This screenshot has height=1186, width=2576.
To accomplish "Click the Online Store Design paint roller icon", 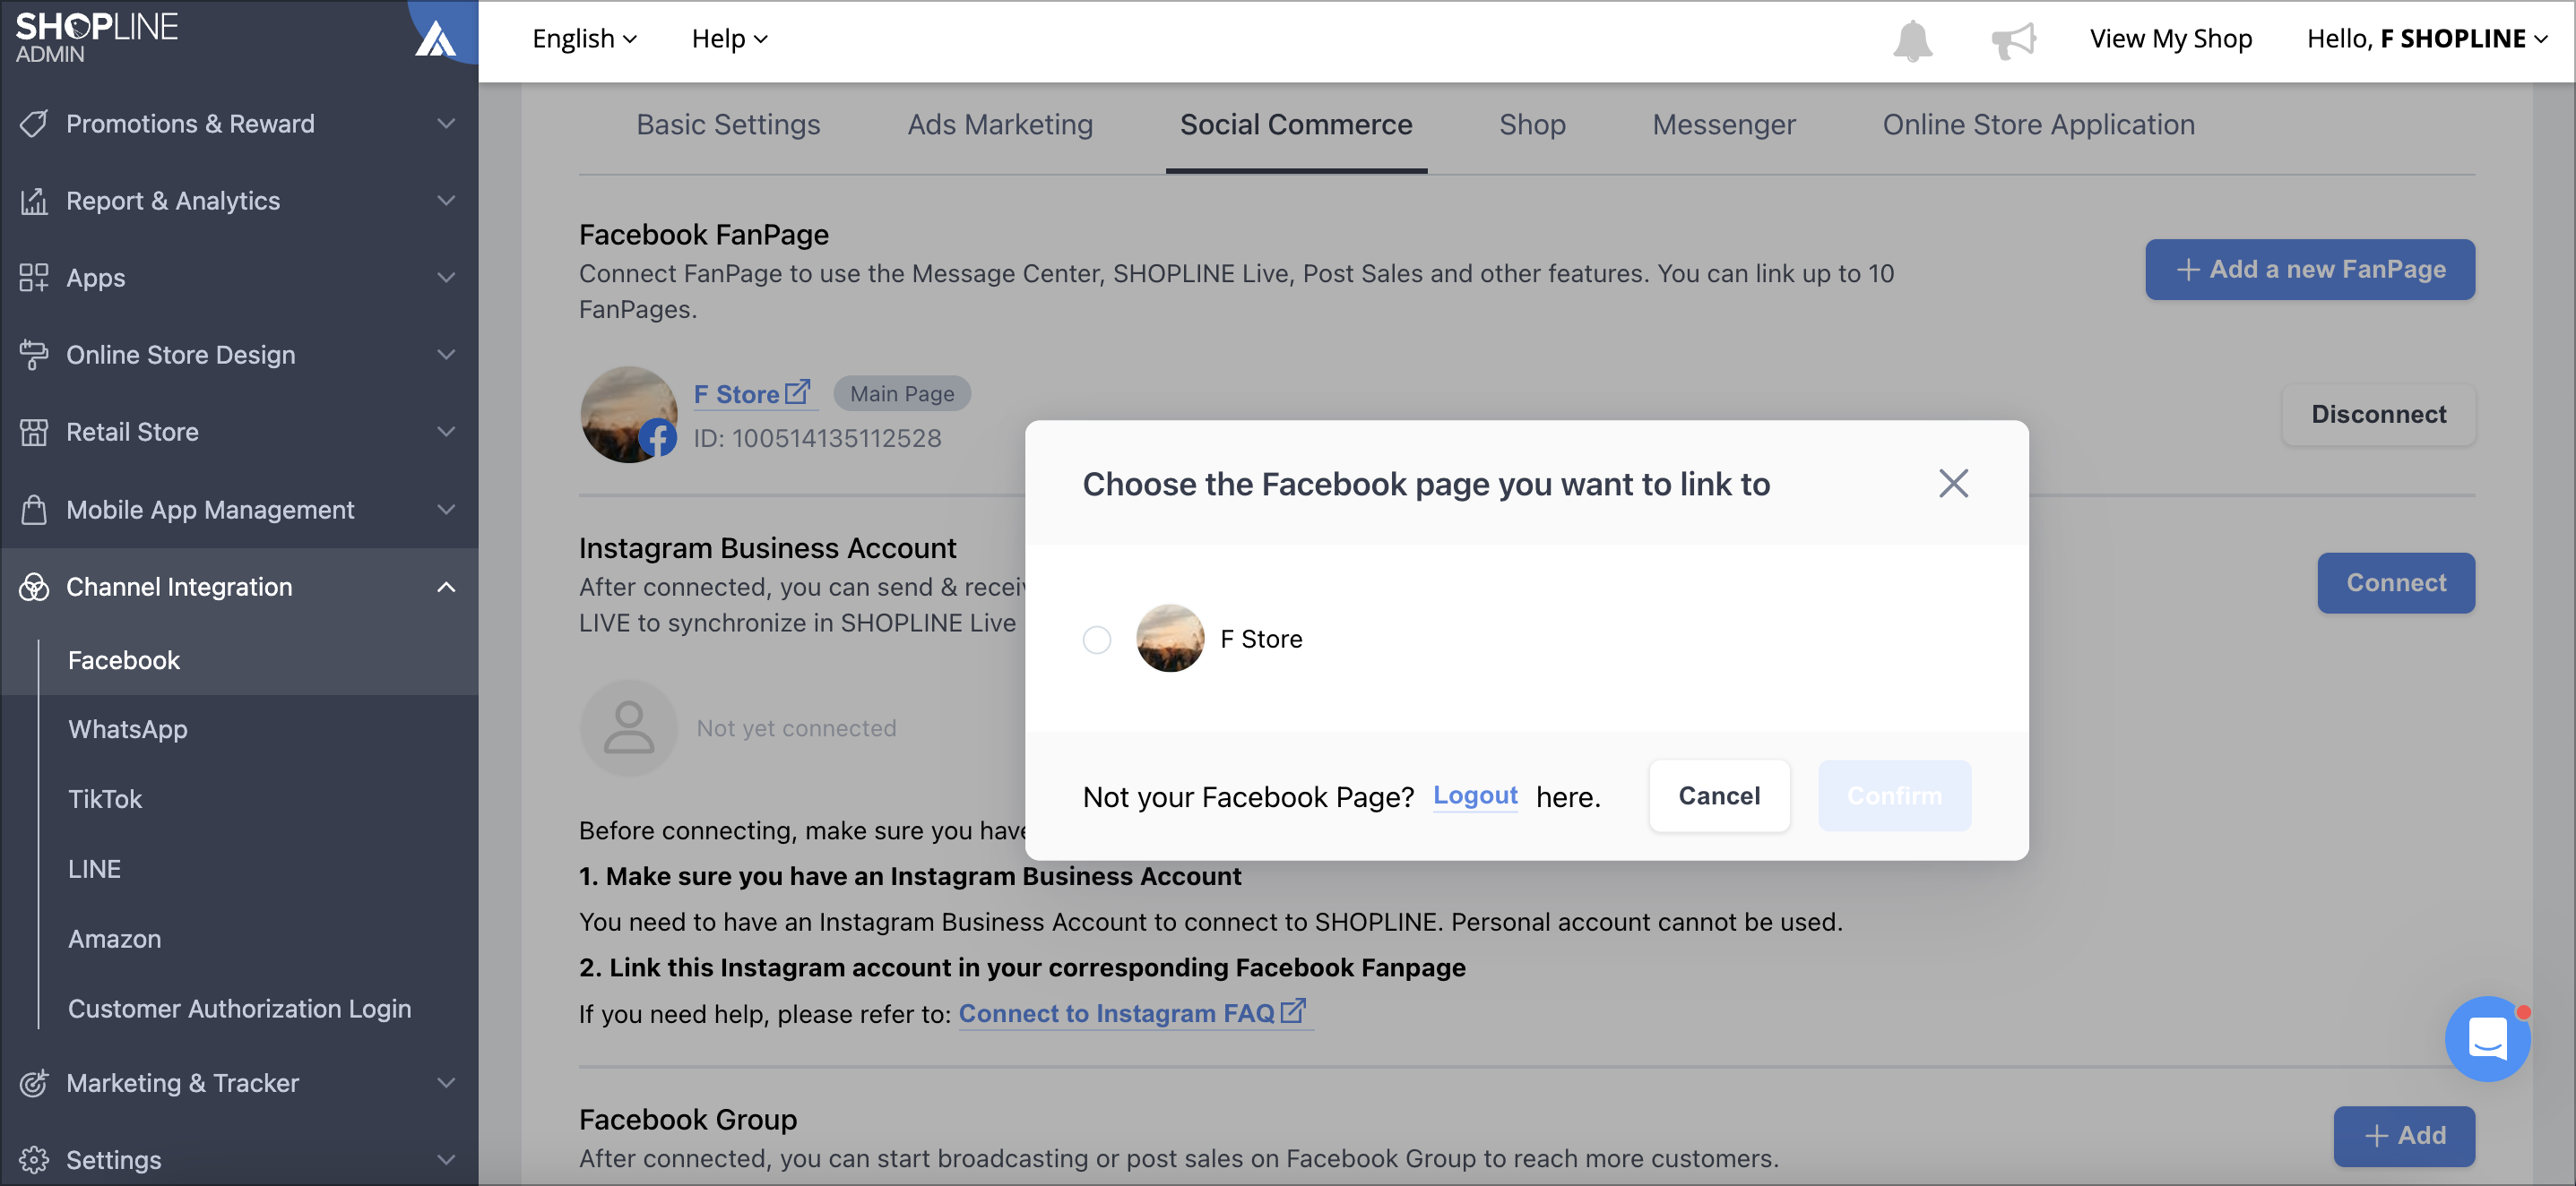I will [33, 355].
